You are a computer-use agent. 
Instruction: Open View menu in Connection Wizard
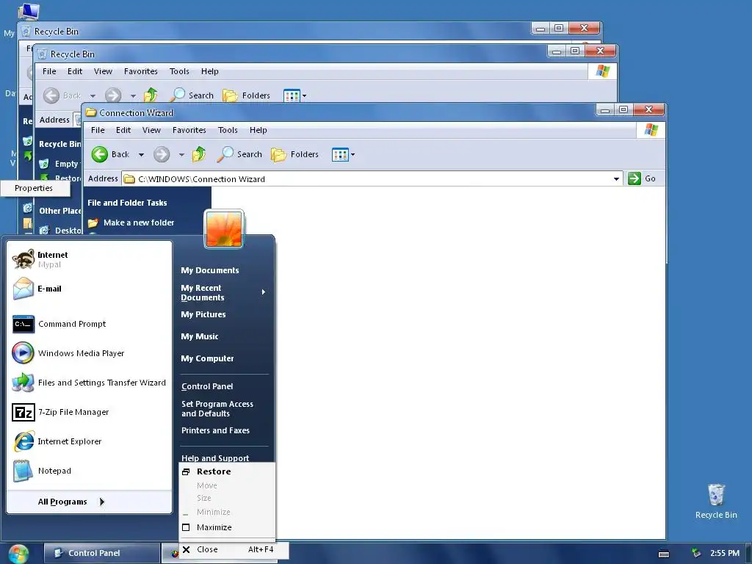151,130
